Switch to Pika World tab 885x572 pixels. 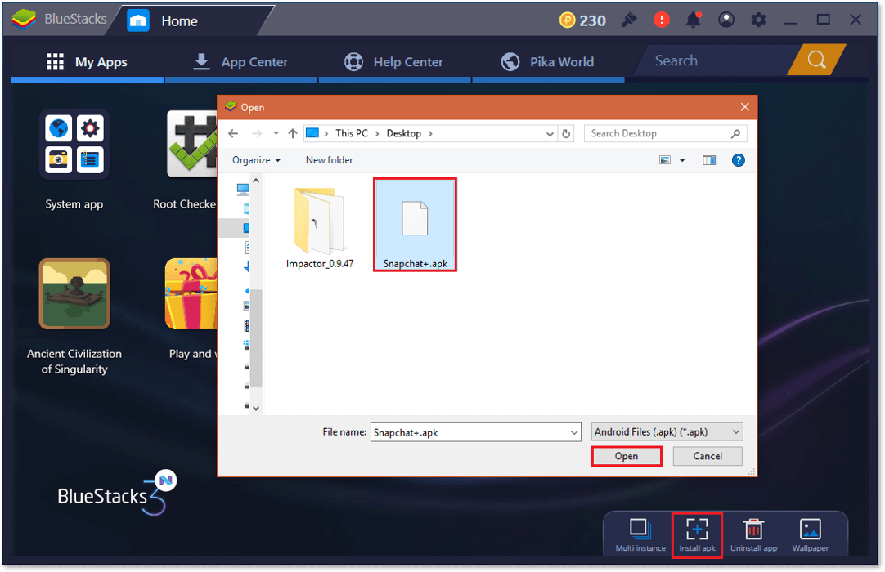[x=548, y=61]
